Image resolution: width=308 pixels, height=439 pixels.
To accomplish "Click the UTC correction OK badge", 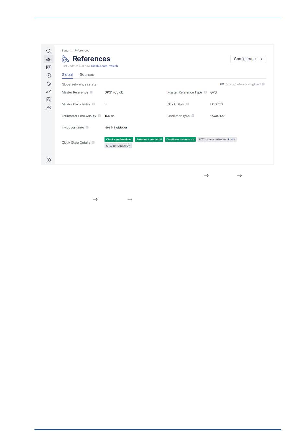I will [x=118, y=146].
